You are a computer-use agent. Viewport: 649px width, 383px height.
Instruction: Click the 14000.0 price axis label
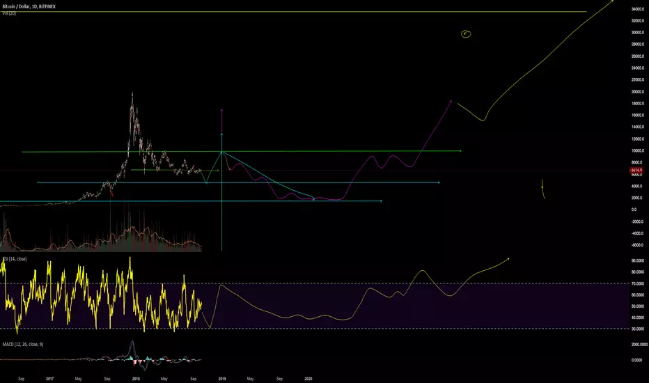click(x=637, y=127)
